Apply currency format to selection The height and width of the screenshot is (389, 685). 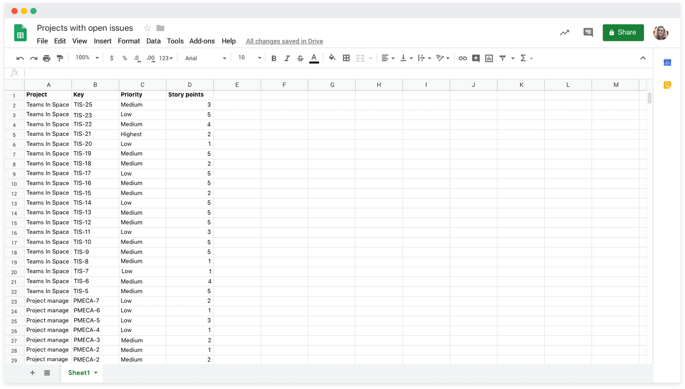click(112, 58)
